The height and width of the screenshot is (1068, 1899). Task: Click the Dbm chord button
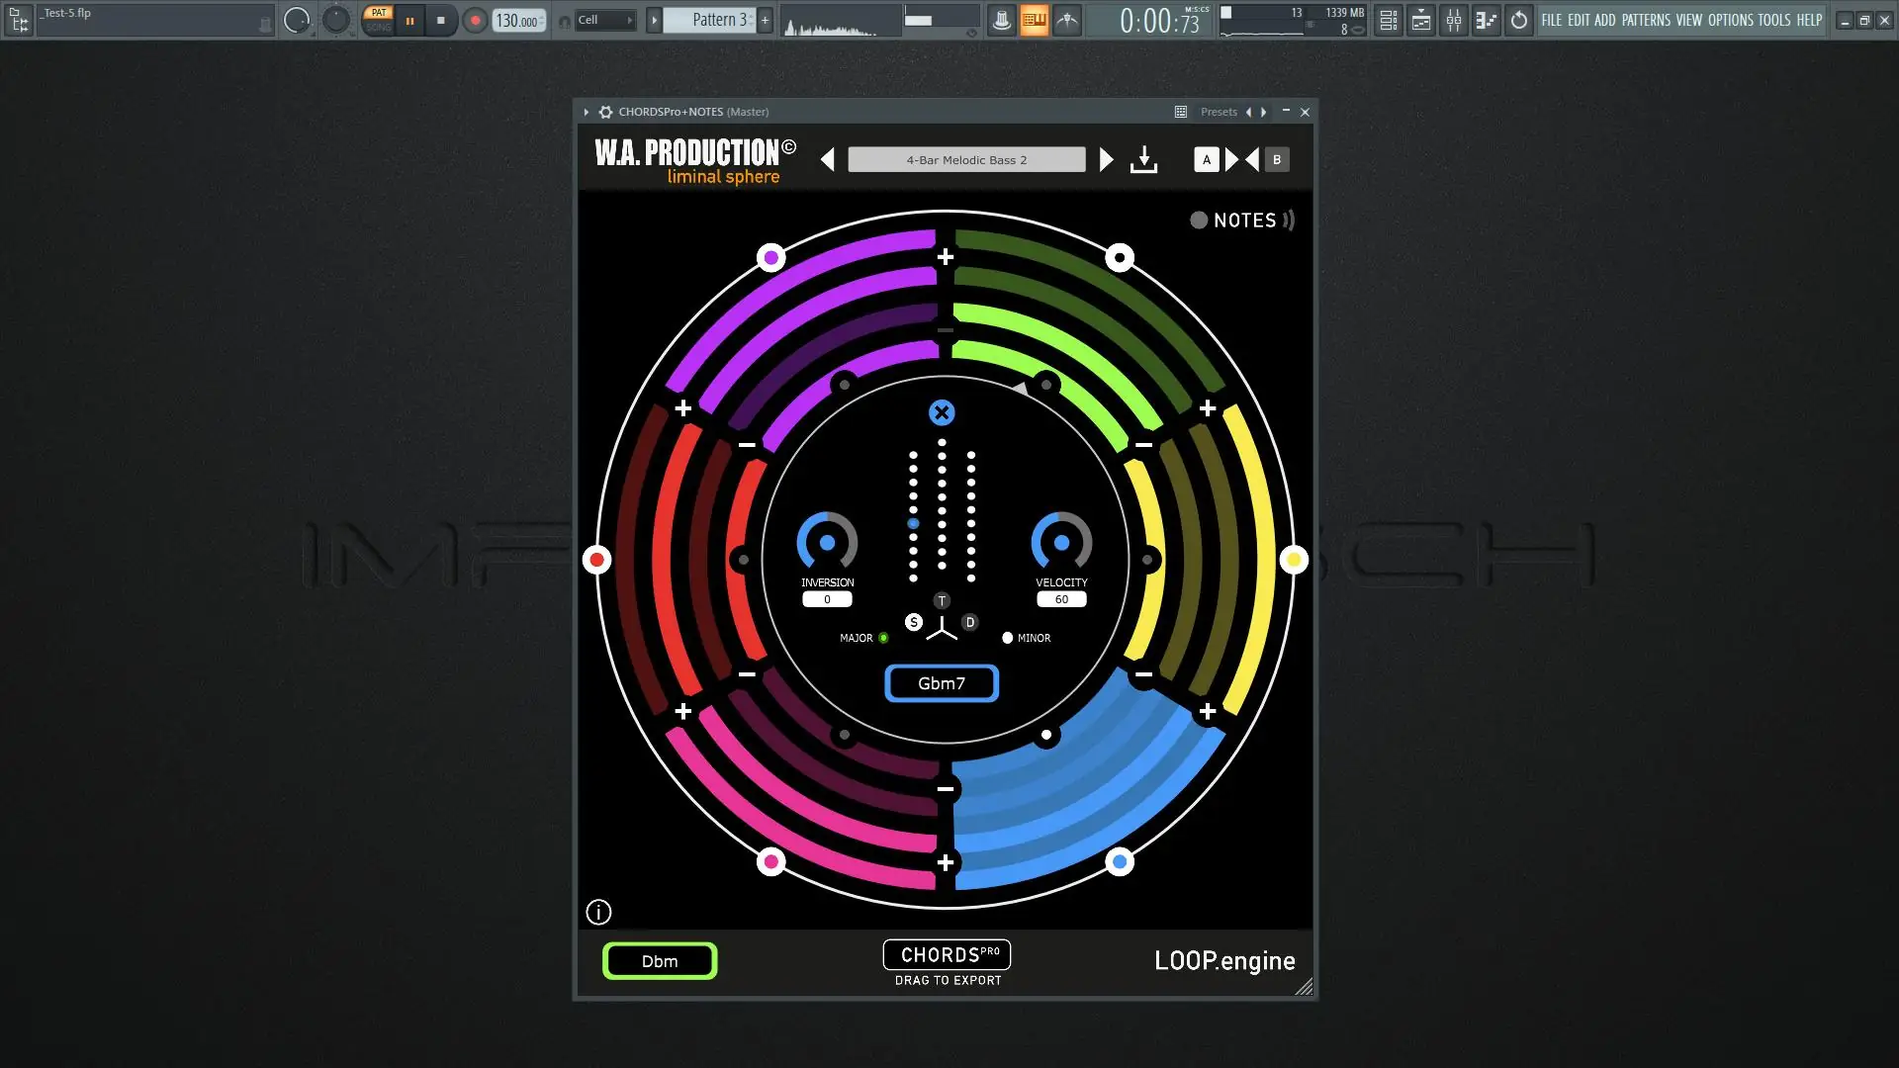pos(660,960)
